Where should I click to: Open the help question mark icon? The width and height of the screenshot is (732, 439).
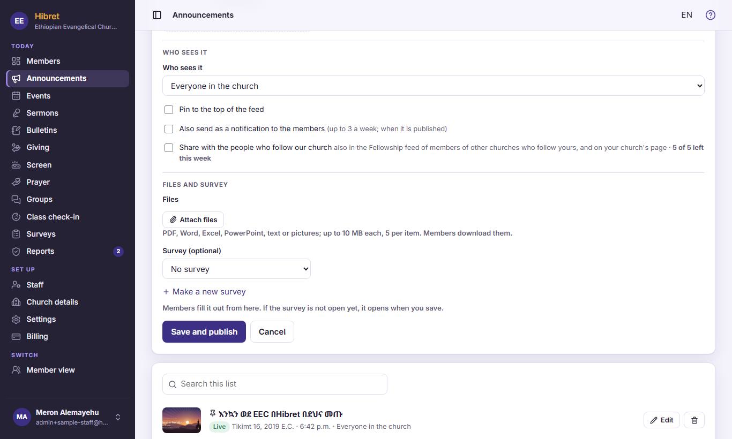point(711,15)
